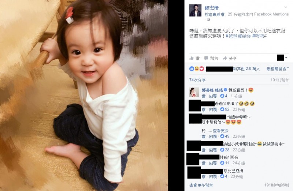The image size is (293, 191).
Task: Expand the truncated comment with 查看更多
Action: 221,131
